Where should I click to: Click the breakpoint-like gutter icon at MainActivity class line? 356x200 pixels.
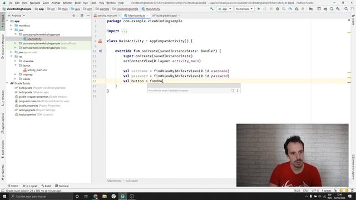coord(100,41)
